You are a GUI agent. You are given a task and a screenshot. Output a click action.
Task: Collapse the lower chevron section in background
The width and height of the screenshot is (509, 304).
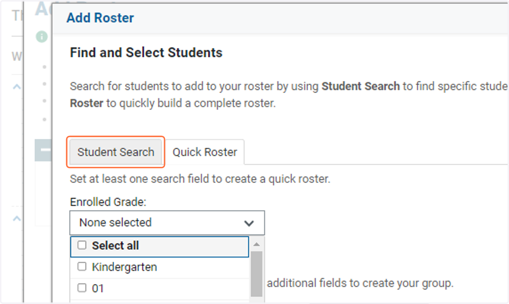[x=17, y=219]
